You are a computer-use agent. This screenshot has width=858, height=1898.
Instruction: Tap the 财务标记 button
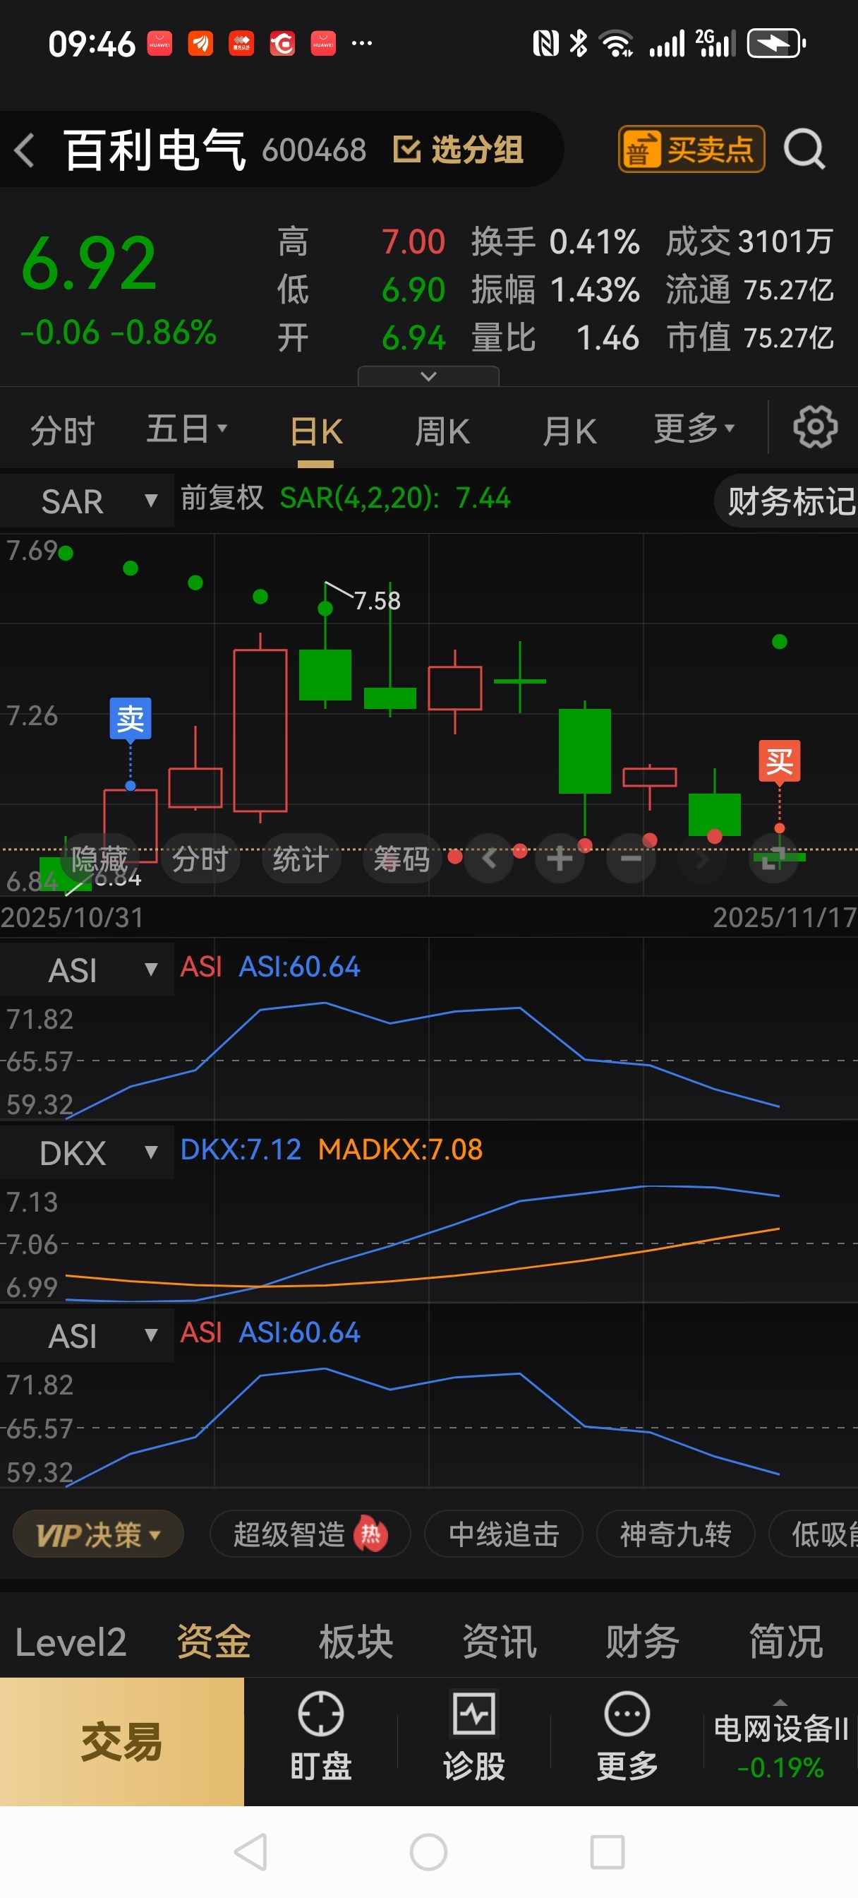tap(788, 501)
